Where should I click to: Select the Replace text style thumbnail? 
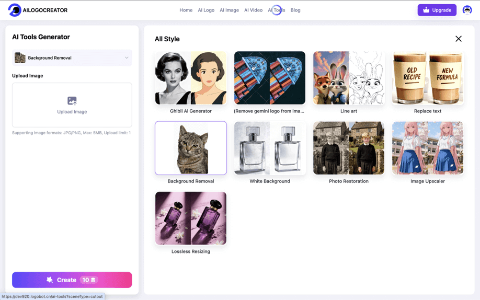(x=428, y=78)
